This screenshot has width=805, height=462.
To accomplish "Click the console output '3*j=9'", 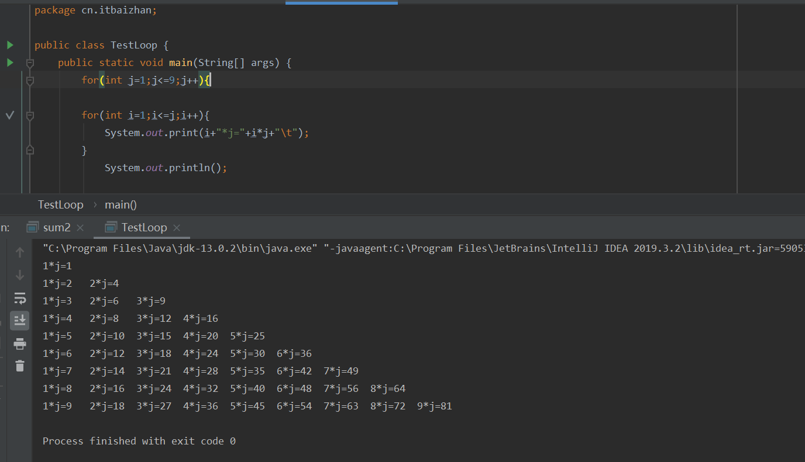I will tap(151, 301).
